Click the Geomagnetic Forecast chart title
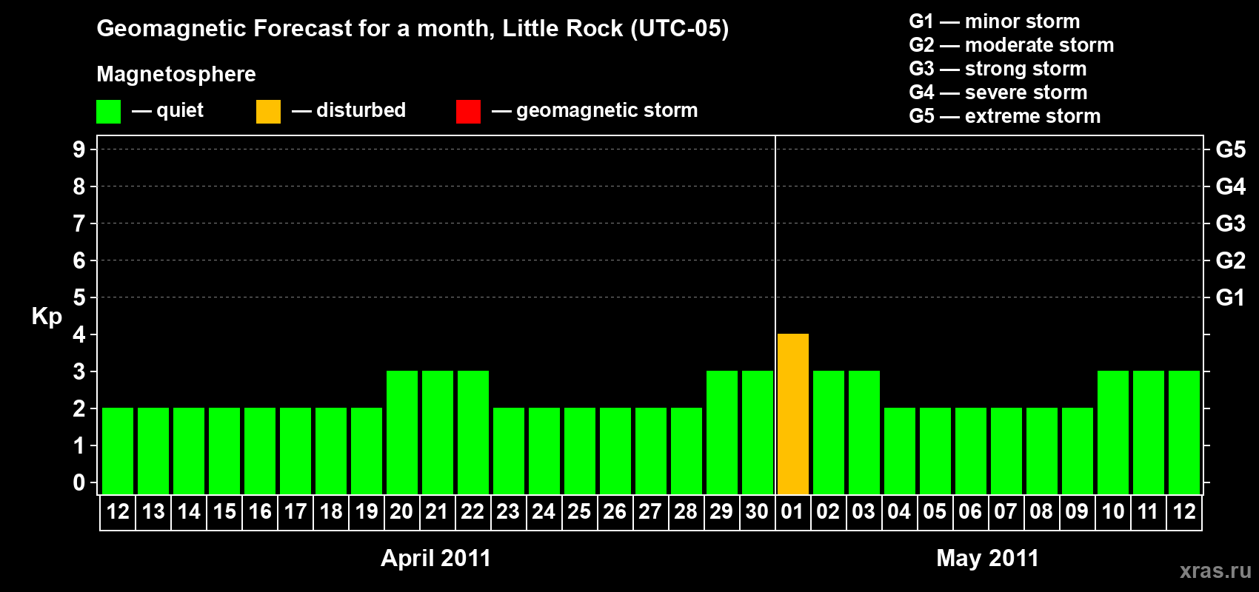This screenshot has height=592, width=1259. (413, 29)
